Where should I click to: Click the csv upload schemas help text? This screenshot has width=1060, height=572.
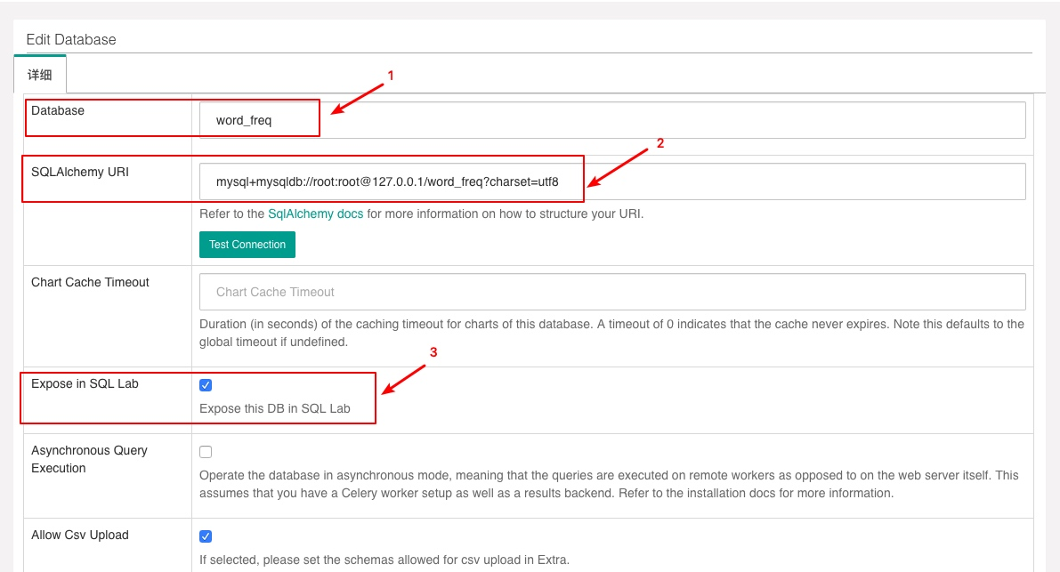[384, 560]
